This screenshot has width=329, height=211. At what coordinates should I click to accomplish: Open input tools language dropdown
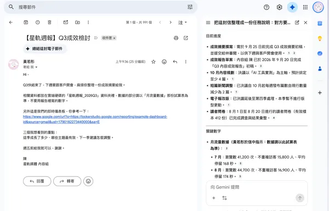183,23
